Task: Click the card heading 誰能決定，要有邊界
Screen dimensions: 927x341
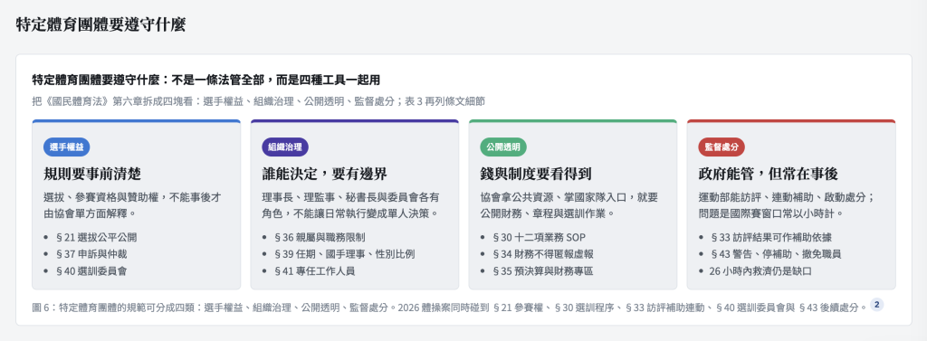Action: pyautogui.click(x=325, y=174)
